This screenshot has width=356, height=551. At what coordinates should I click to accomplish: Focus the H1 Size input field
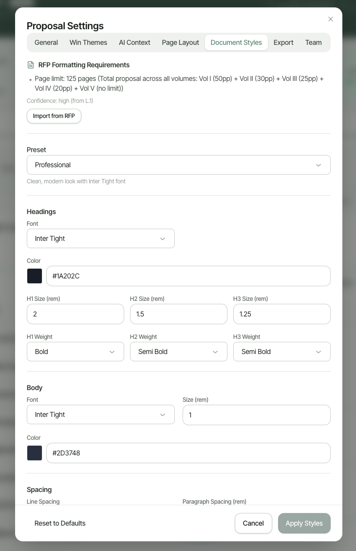[x=75, y=314]
